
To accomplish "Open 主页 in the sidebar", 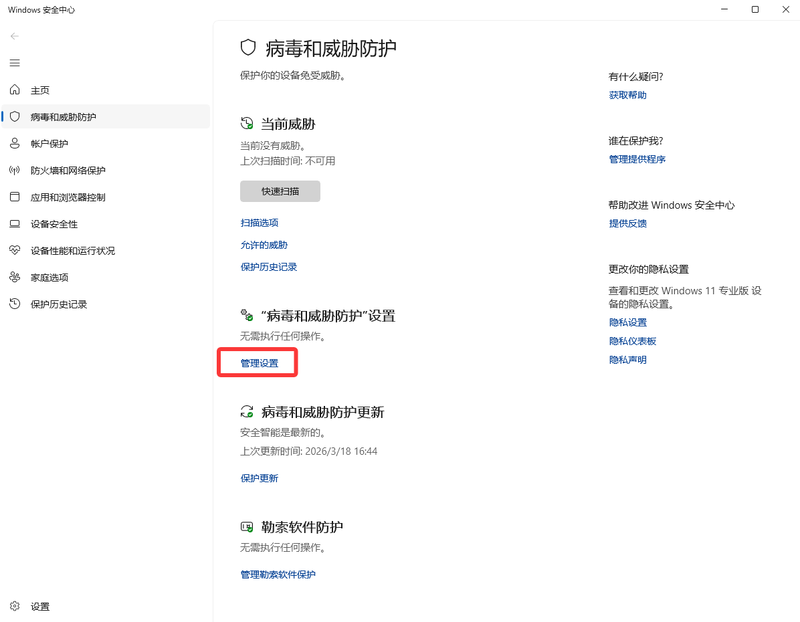I will [106, 90].
